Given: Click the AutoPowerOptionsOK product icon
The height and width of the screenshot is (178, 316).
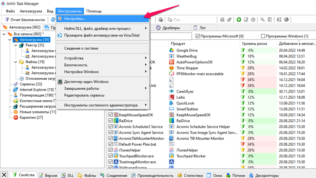Looking at the screenshot, I should [172, 62].
